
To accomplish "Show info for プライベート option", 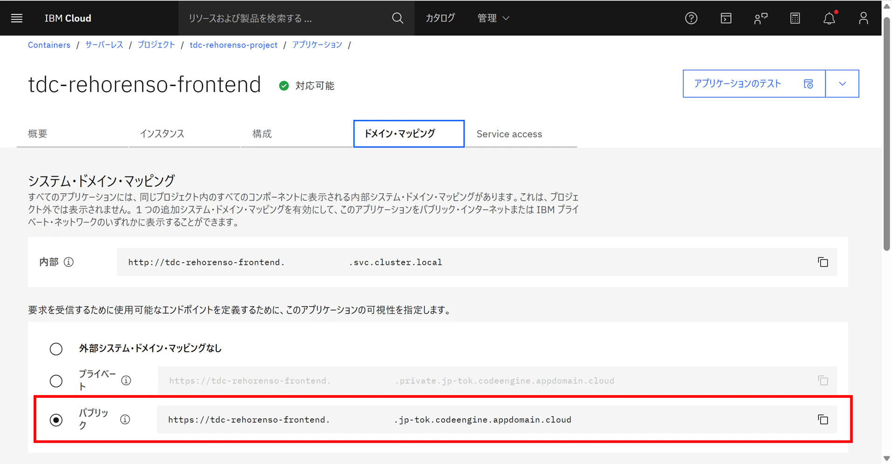I will coord(126,381).
